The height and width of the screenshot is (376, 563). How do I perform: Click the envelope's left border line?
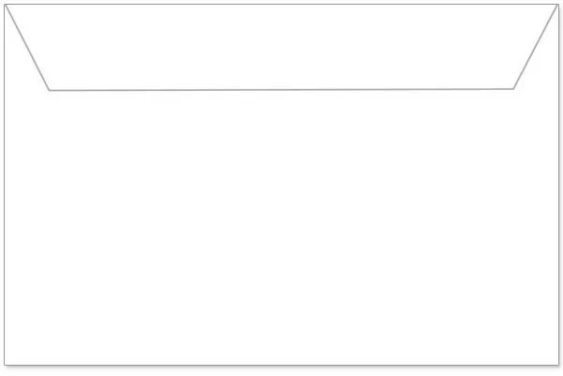point(5,185)
